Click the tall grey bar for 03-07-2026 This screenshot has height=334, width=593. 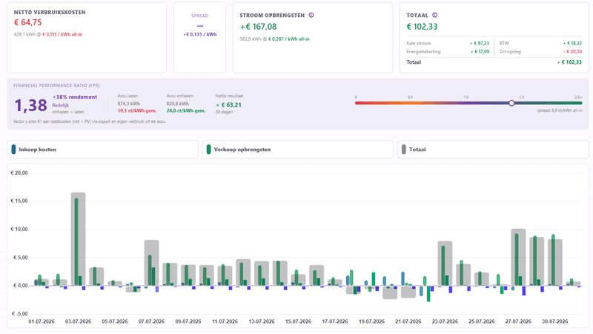pos(79,238)
